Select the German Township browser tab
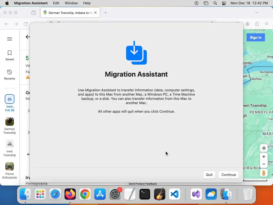The height and width of the screenshot is (205, 273). pos(70,13)
